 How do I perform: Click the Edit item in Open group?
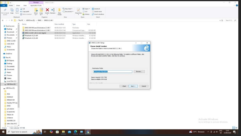[x=85, y=12]
